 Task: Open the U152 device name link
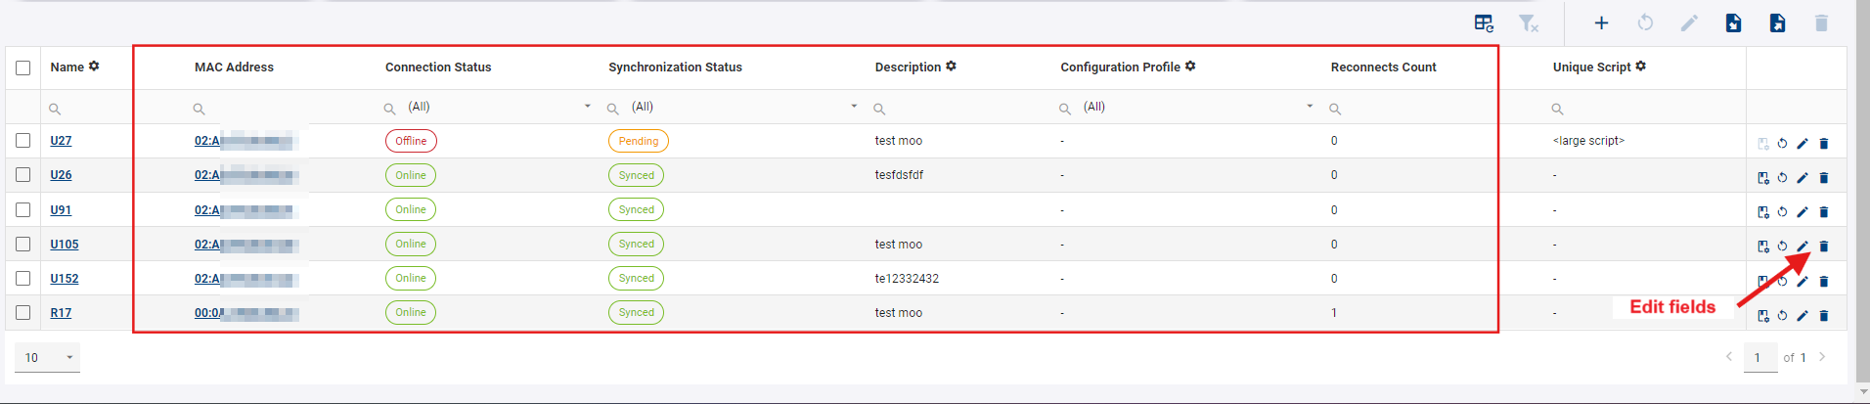click(x=65, y=279)
